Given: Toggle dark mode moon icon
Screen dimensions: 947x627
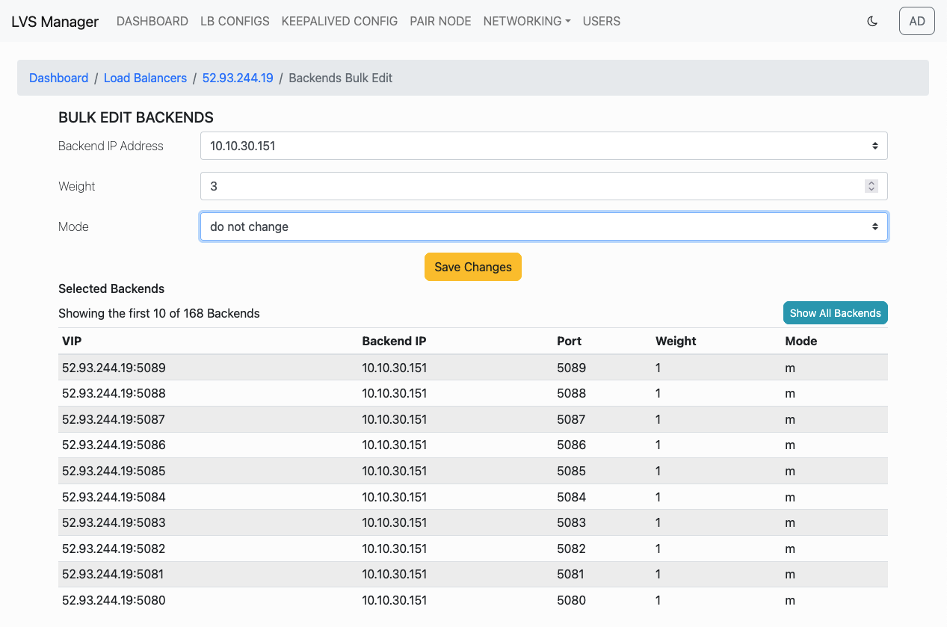Looking at the screenshot, I should pyautogui.click(x=872, y=21).
